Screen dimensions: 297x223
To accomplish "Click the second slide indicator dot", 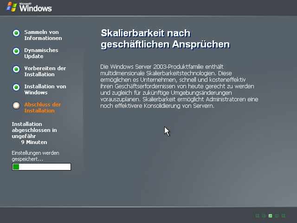I will 264,216.
